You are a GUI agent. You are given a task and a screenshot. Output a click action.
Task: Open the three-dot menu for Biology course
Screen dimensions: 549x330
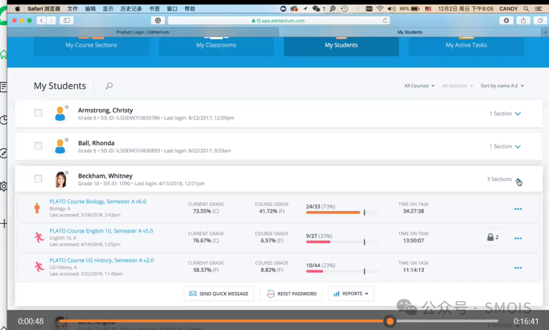[517, 209]
